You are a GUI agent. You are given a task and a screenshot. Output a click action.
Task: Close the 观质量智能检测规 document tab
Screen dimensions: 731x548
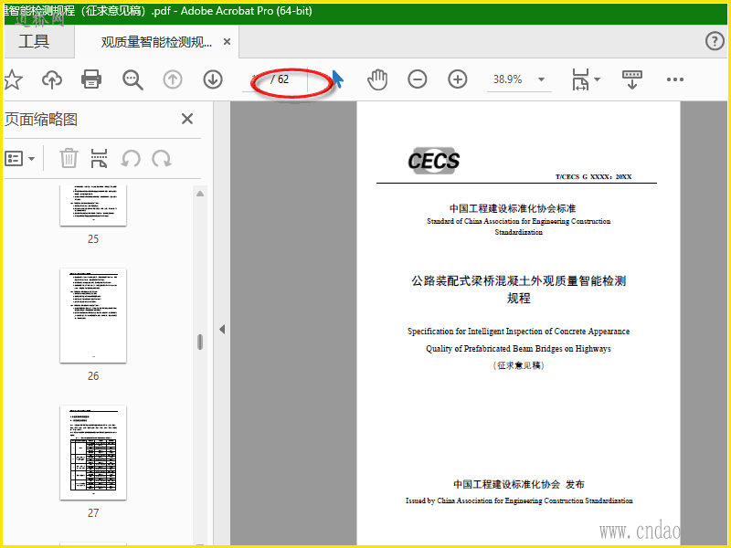pyautogui.click(x=227, y=42)
